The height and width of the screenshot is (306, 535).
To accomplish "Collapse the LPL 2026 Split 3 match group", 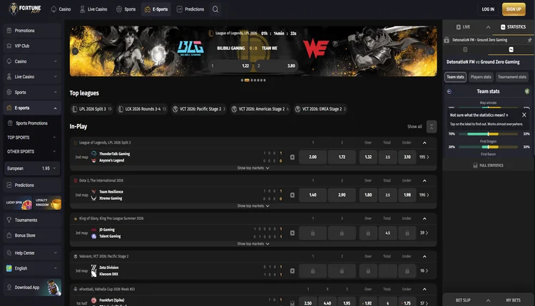I will [424, 142].
